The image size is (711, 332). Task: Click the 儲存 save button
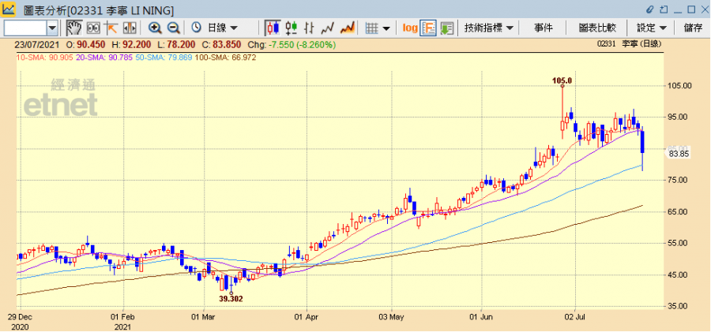[x=693, y=28]
